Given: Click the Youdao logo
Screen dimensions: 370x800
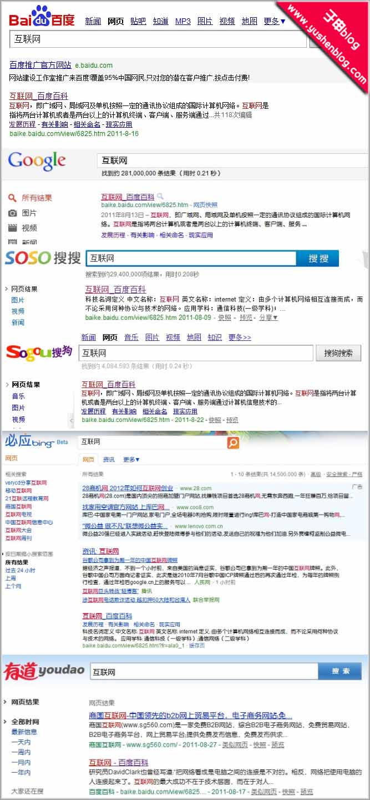Looking at the screenshot, I should click(x=44, y=671).
